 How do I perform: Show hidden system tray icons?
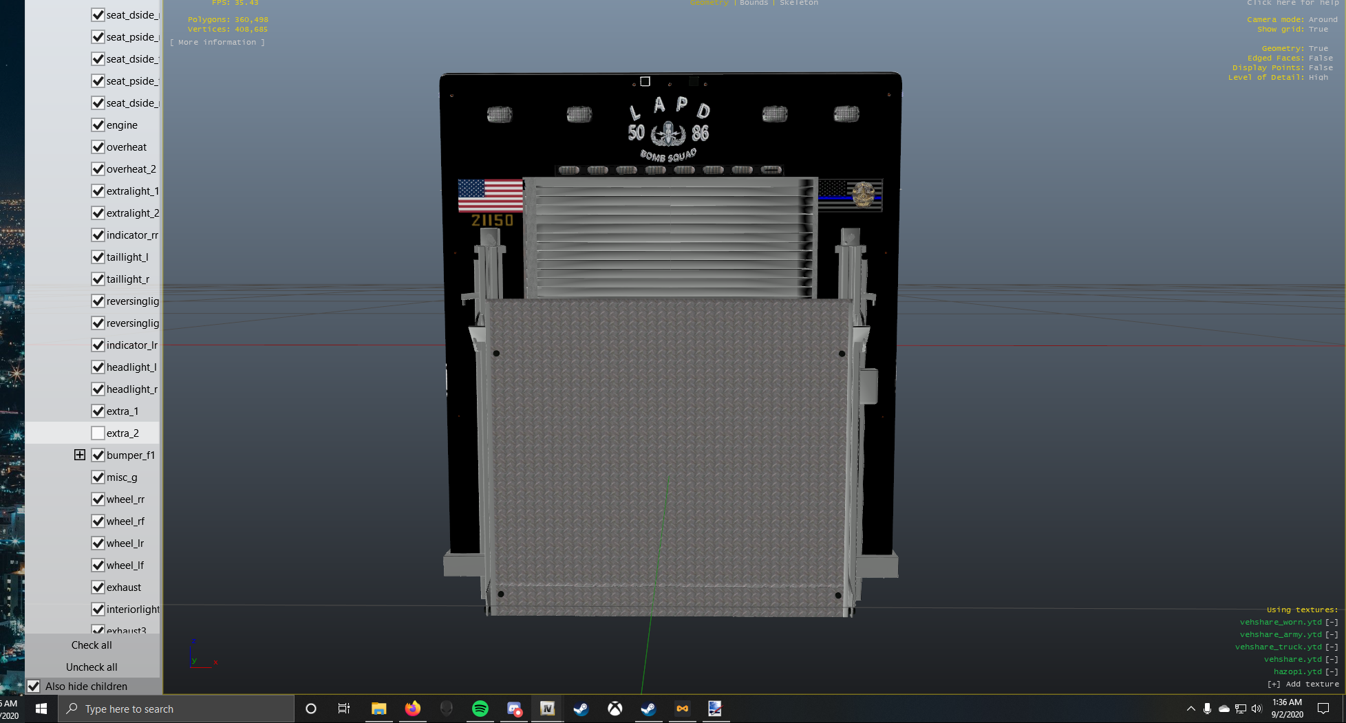click(1190, 709)
